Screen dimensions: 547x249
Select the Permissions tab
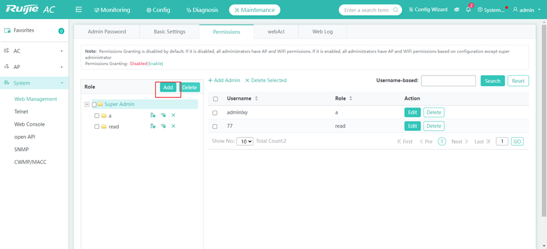[x=227, y=32]
